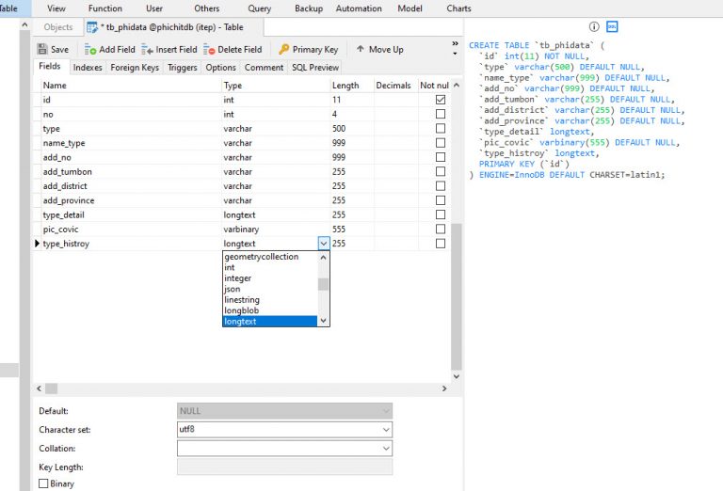Click the Add Field icon

coord(90,49)
